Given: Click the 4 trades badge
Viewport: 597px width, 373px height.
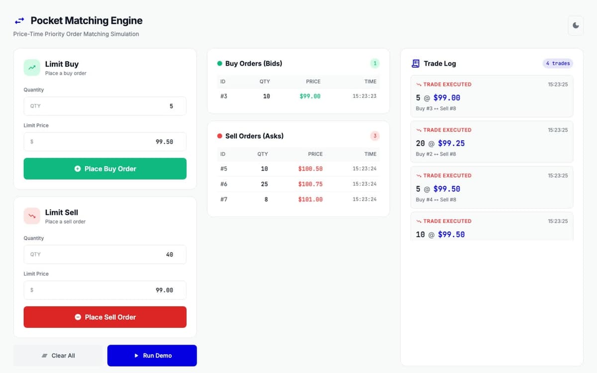Looking at the screenshot, I should (x=558, y=63).
